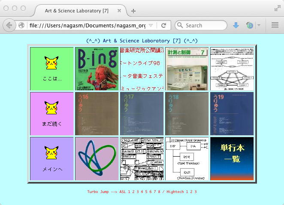Open the downloads arrow icon

(x=236, y=25)
